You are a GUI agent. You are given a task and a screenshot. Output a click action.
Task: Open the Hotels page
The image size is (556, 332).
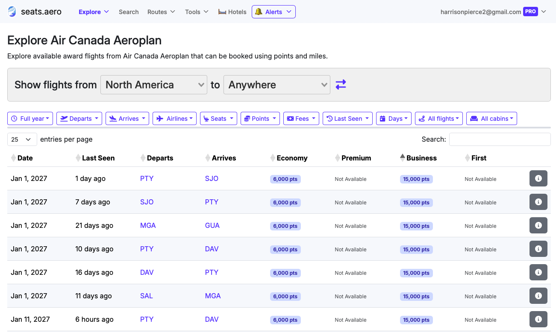232,12
